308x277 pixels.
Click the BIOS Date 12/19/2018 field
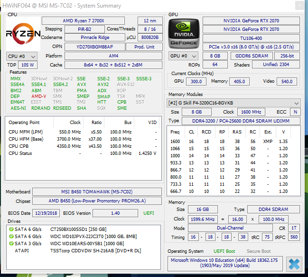46,213
